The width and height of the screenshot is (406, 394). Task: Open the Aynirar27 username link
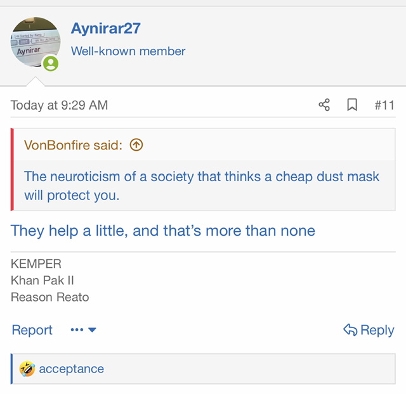106,29
